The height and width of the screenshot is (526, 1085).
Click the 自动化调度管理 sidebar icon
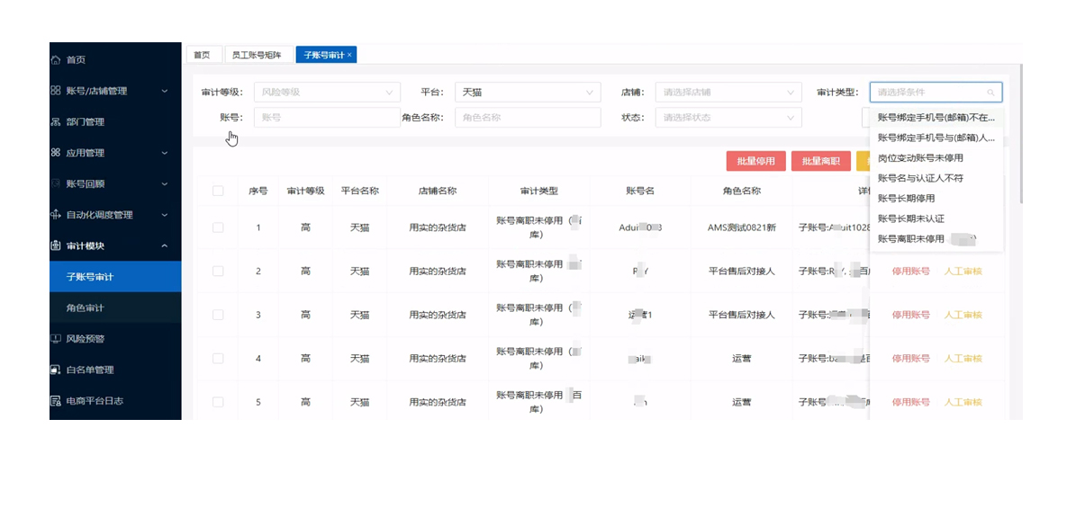click(56, 215)
